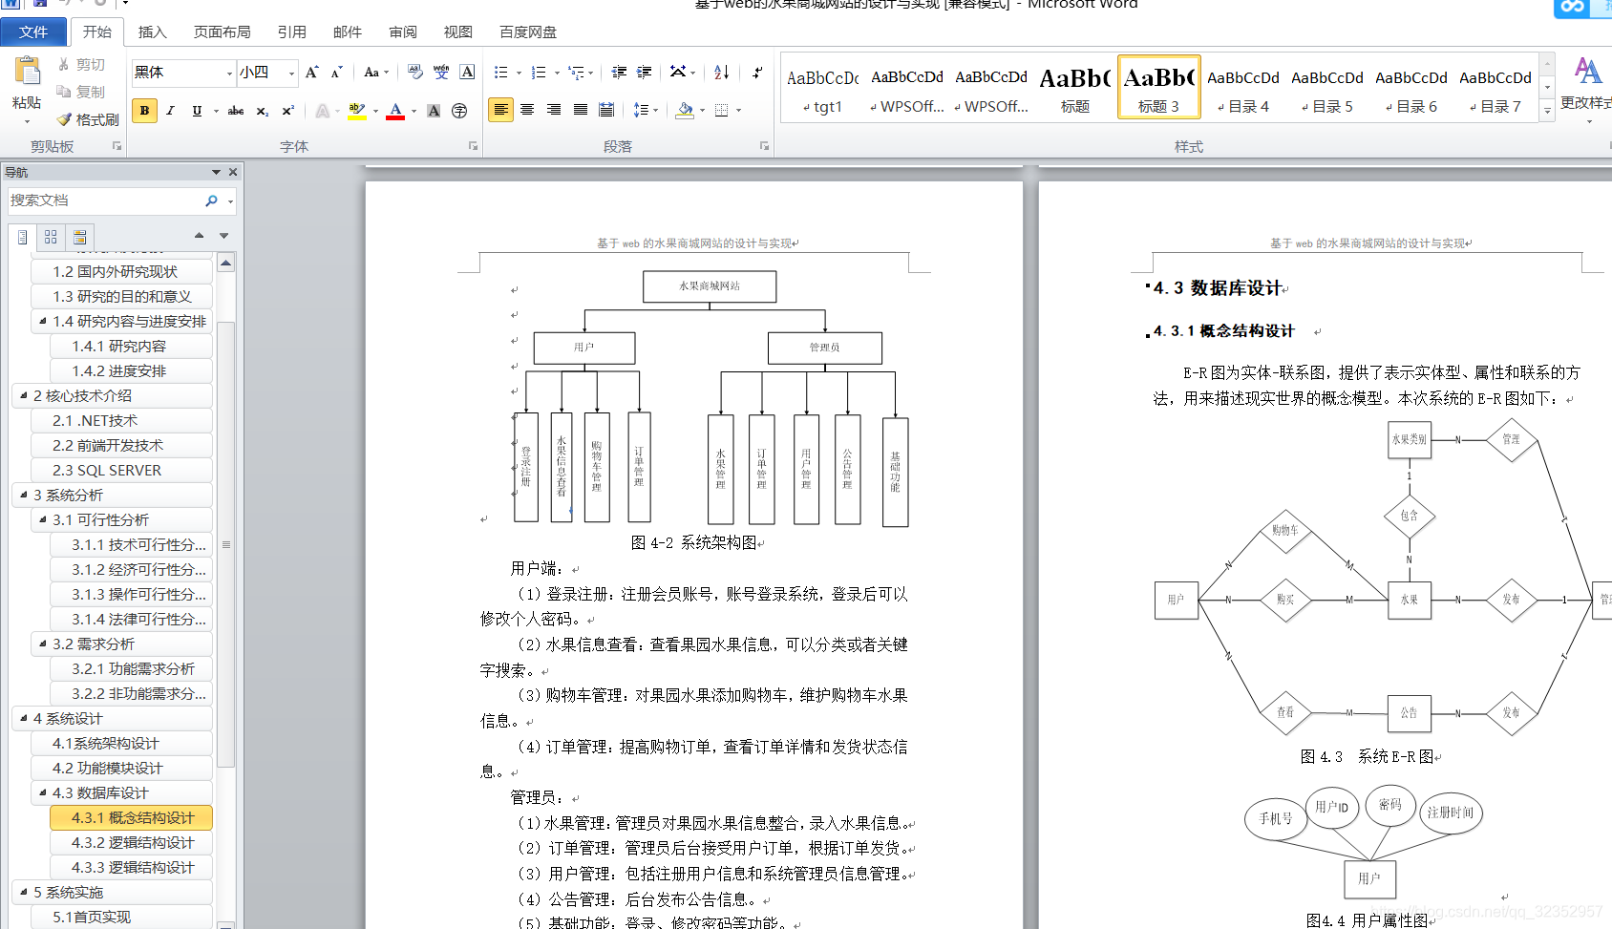Click the Shading paint bucket
Screen dimensions: 1612x929
[x=685, y=111]
